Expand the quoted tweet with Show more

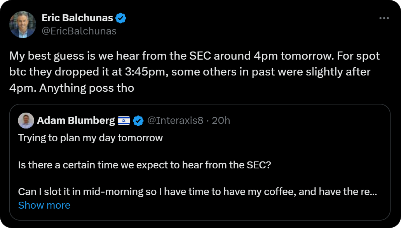[x=44, y=205]
